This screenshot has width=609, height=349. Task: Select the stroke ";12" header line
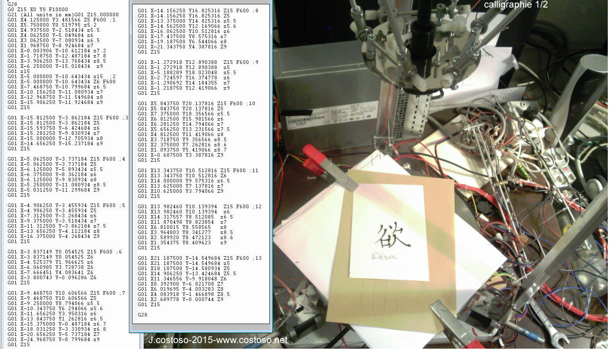coord(199,207)
